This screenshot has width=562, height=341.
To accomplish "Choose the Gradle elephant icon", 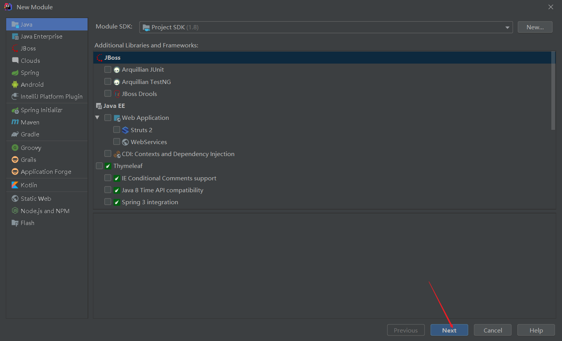I will 15,134.
